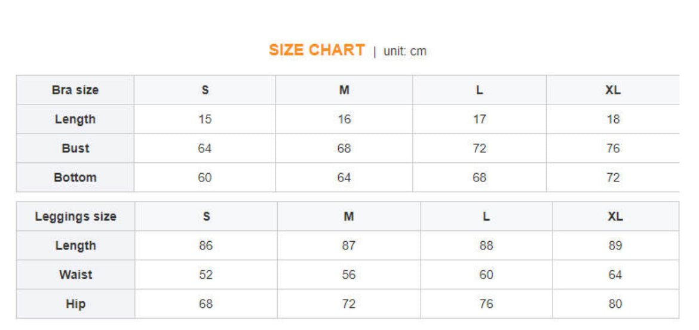
Task: Click the Hip row label
Action: click(x=75, y=304)
